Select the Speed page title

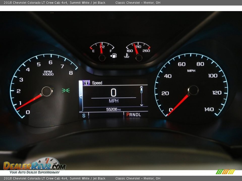pyautogui.click(x=97, y=83)
